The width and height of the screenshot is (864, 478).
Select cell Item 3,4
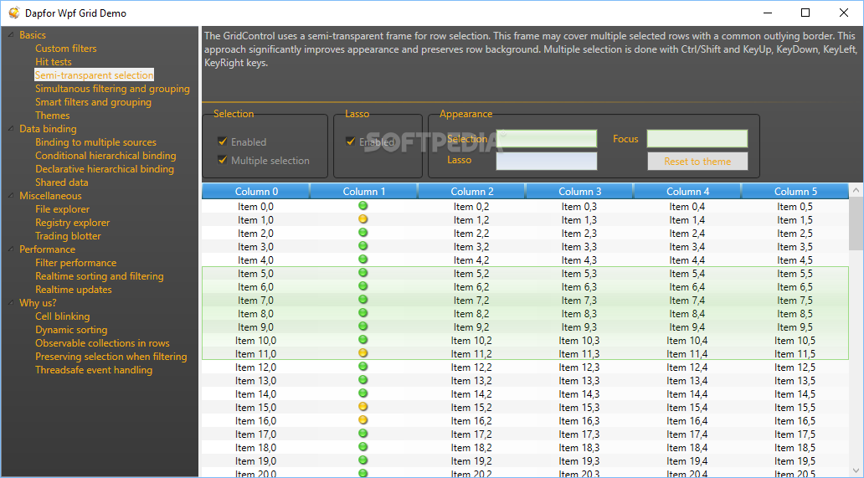(687, 247)
